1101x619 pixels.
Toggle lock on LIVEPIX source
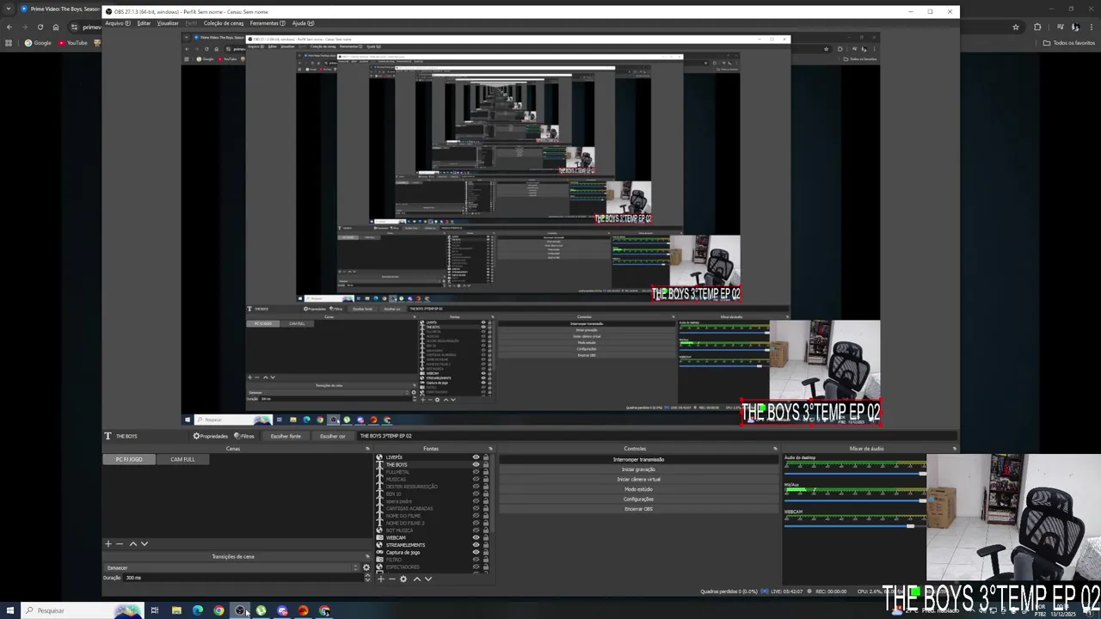[486, 457]
